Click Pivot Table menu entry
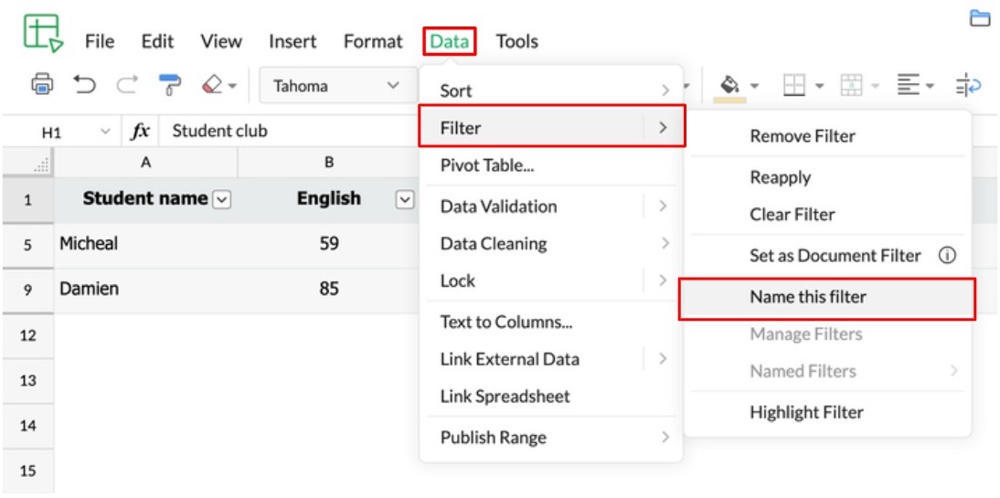 (x=487, y=165)
